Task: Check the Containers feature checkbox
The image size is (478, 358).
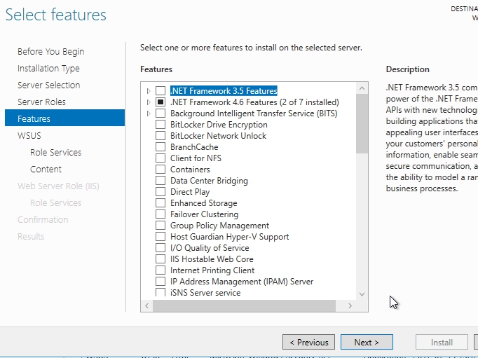Action: pos(161,170)
